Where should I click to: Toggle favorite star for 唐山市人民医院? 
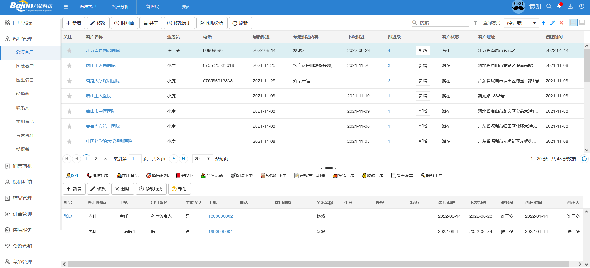coord(70,66)
